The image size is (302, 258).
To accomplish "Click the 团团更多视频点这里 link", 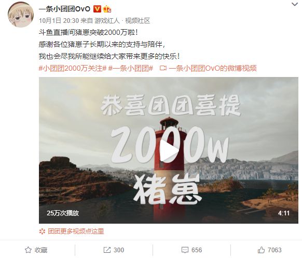I will (x=76, y=231).
